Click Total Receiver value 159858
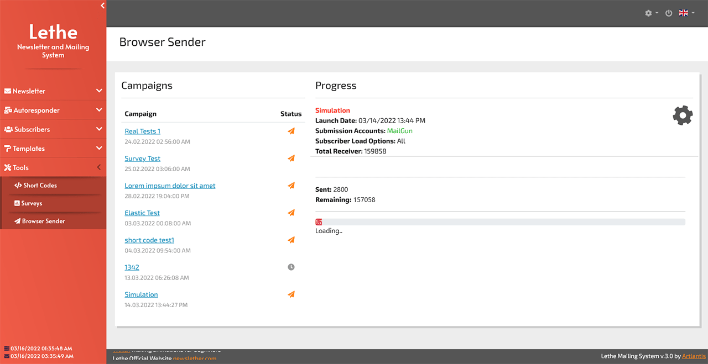Viewport: 708px width, 364px height. click(x=375, y=151)
